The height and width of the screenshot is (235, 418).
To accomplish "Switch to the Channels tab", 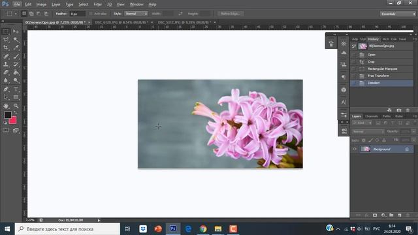I will 372,116.
